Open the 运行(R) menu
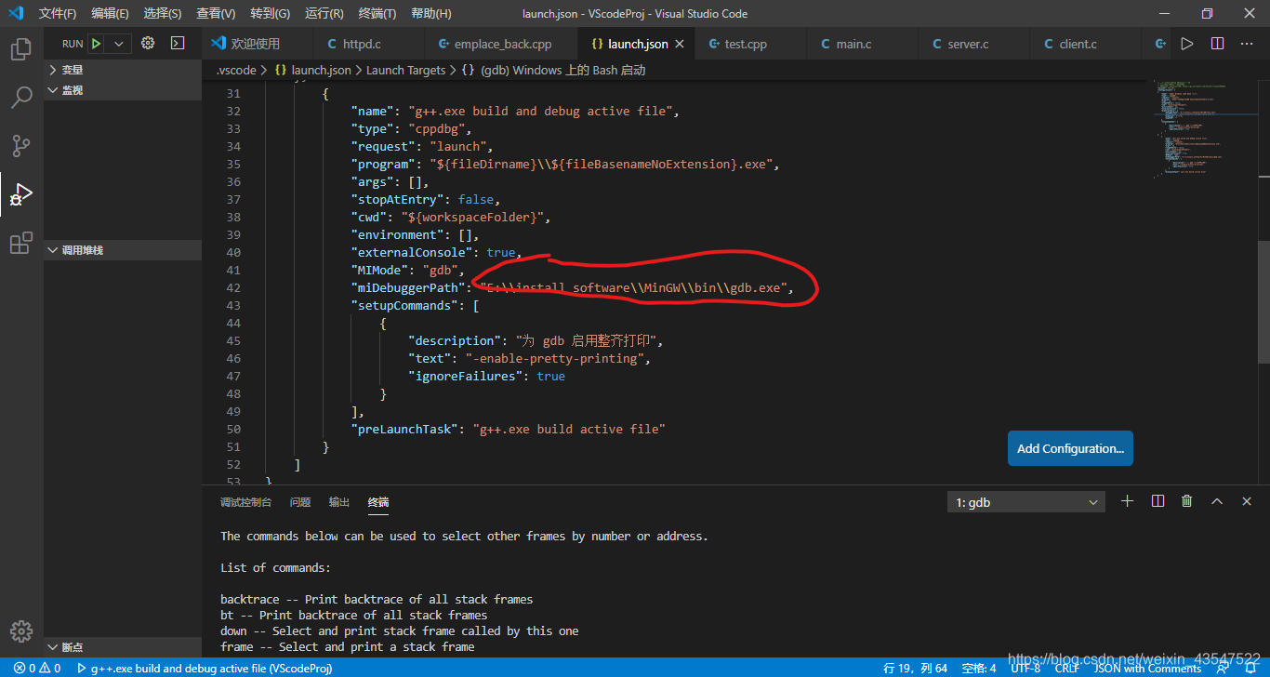Screen dimensions: 1270x677 click(x=324, y=14)
